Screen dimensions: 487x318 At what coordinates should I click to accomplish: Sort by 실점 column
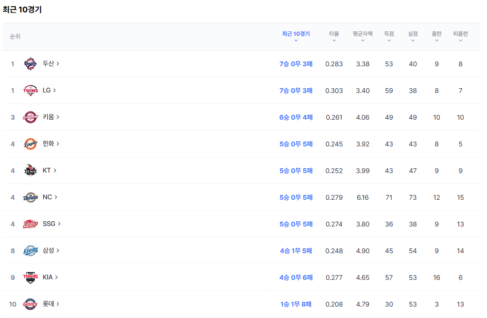(x=413, y=36)
